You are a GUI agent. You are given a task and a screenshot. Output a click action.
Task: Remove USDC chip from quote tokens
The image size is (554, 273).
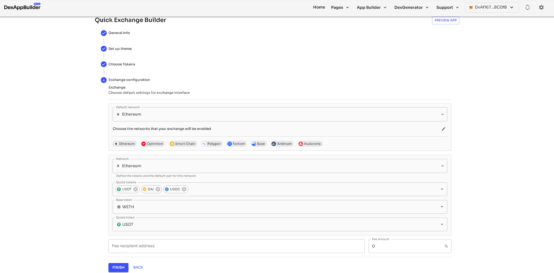pos(184,189)
